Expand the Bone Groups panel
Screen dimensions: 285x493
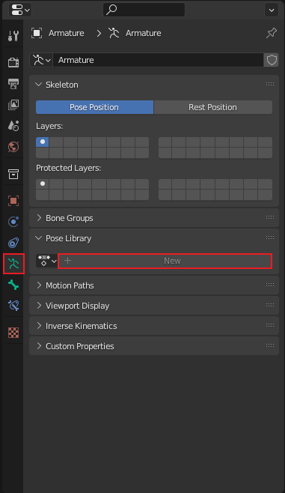pyautogui.click(x=39, y=218)
